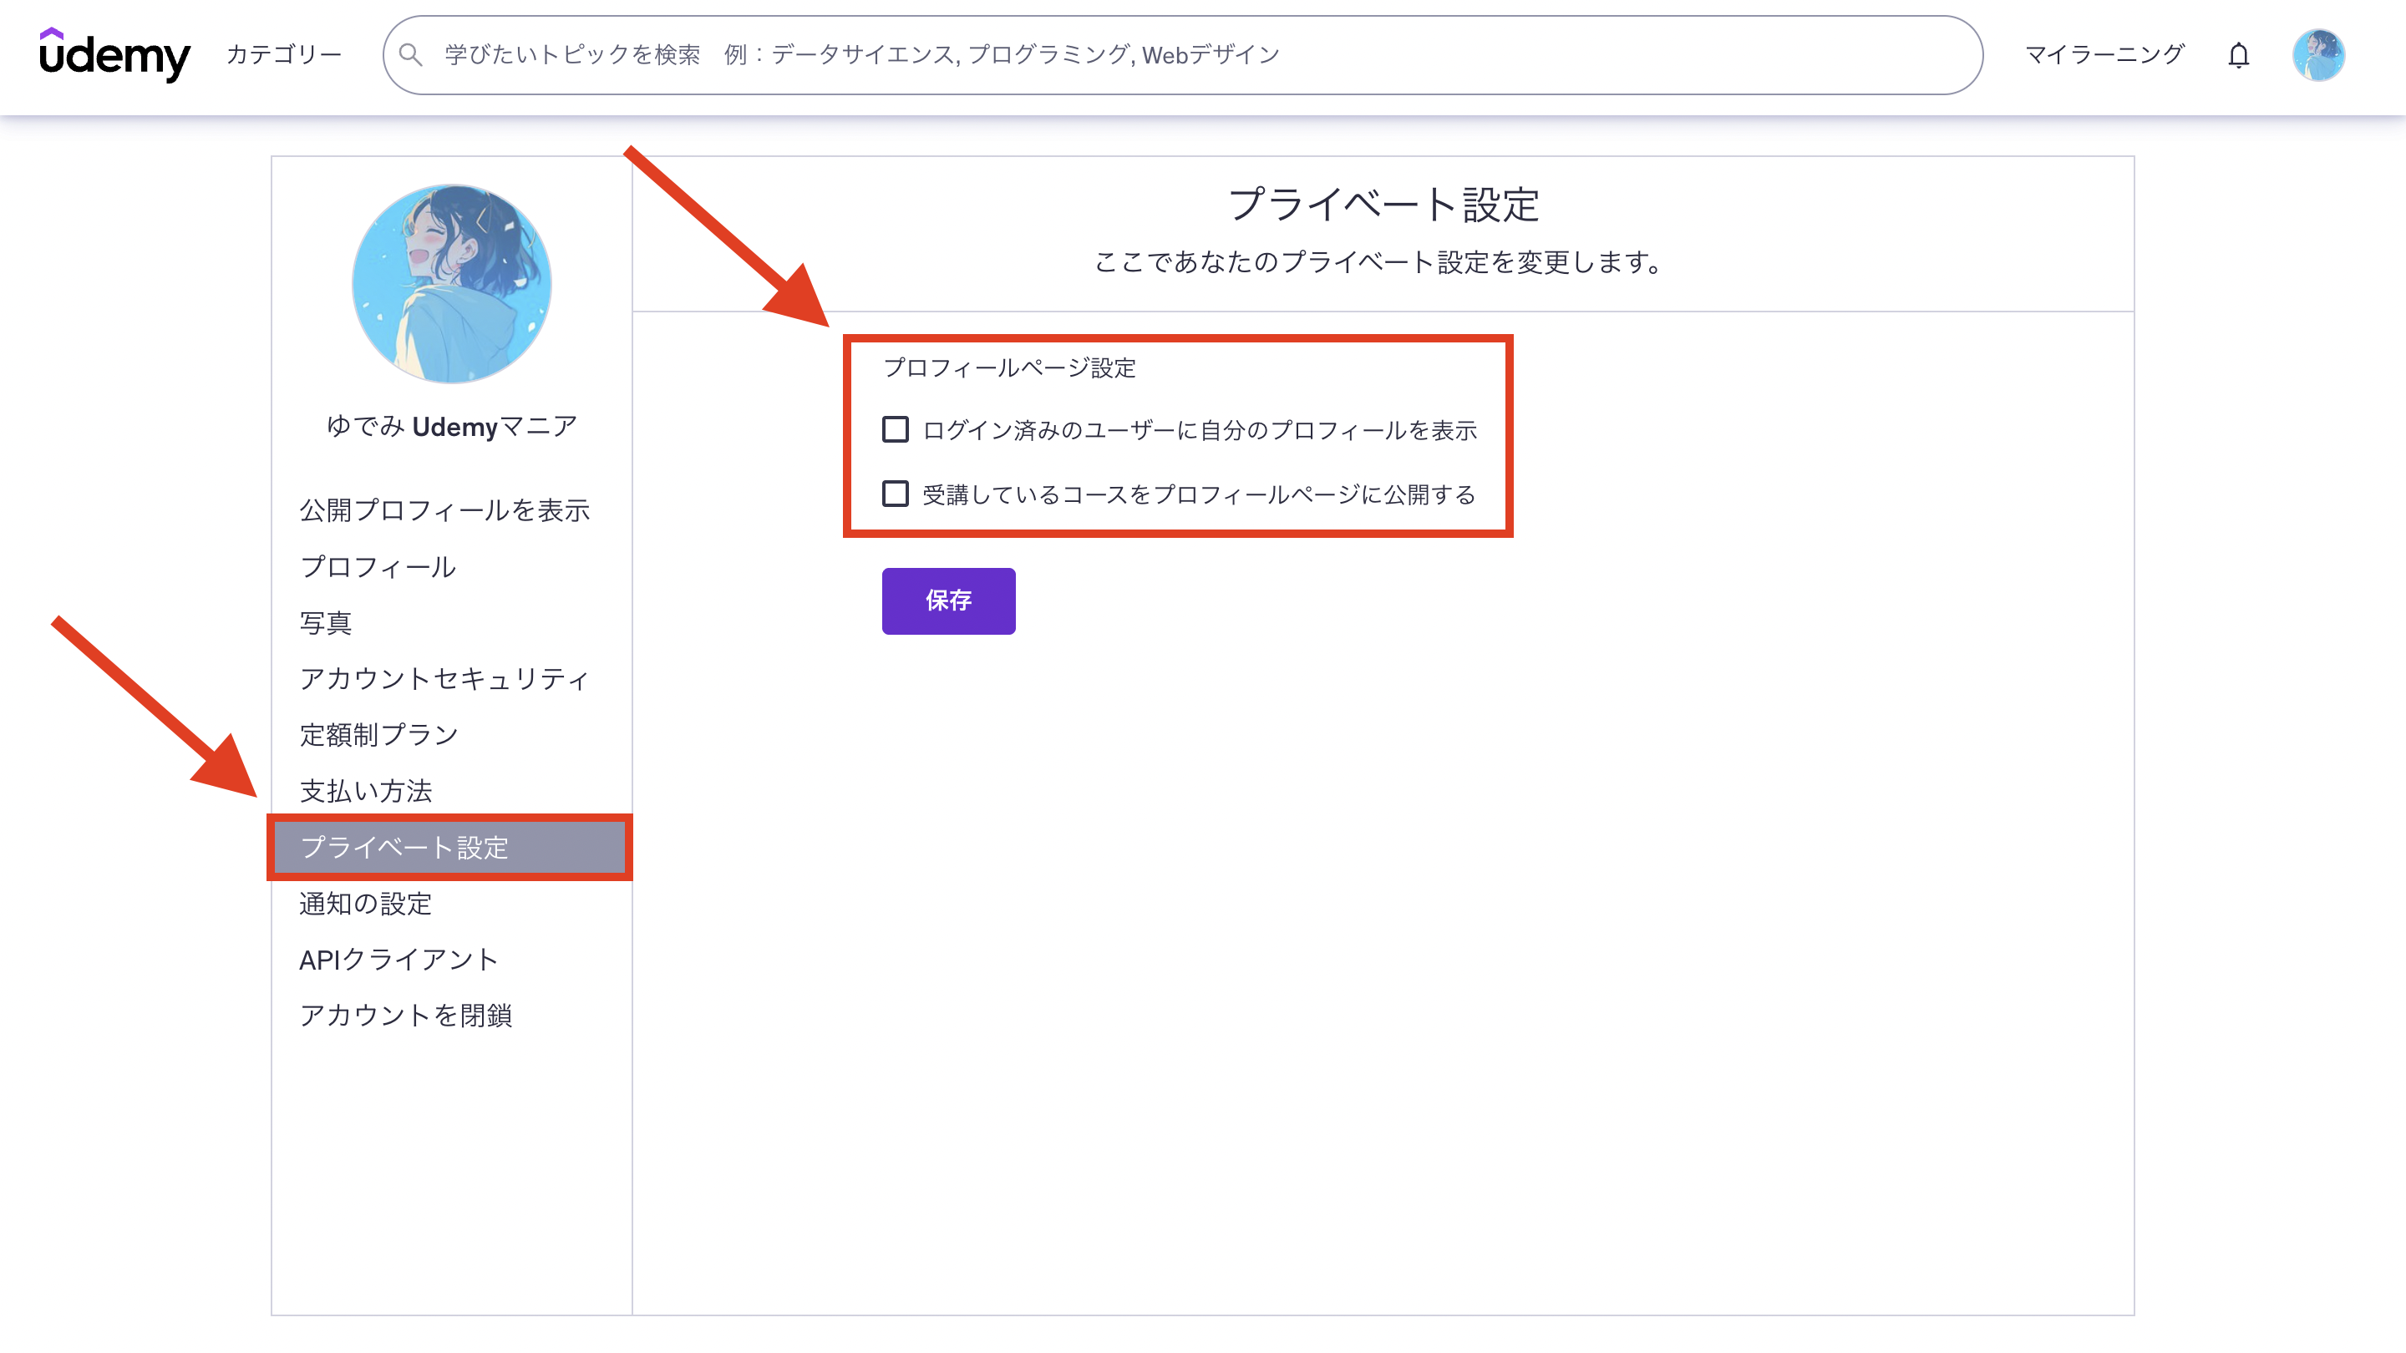The width and height of the screenshot is (2406, 1353).
Task: Open 公開プロフィールを表示 link
Action: pyautogui.click(x=444, y=509)
